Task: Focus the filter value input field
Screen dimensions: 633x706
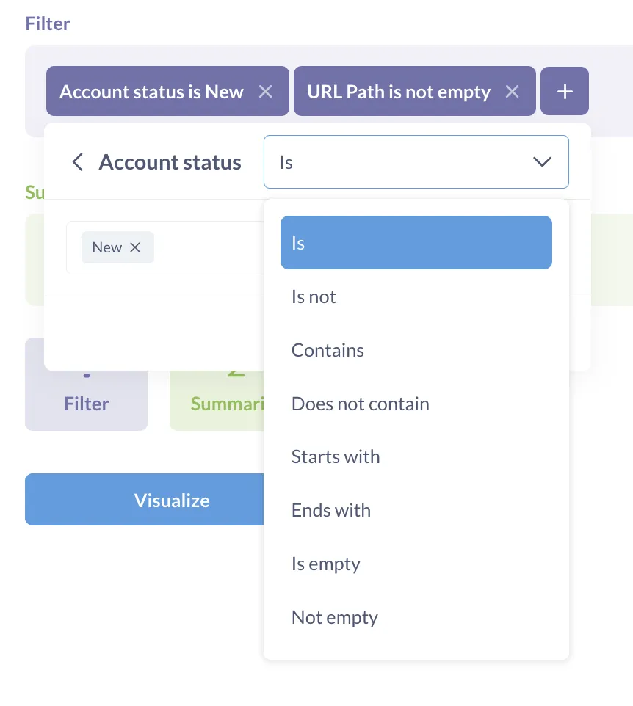Action: [x=206, y=247]
